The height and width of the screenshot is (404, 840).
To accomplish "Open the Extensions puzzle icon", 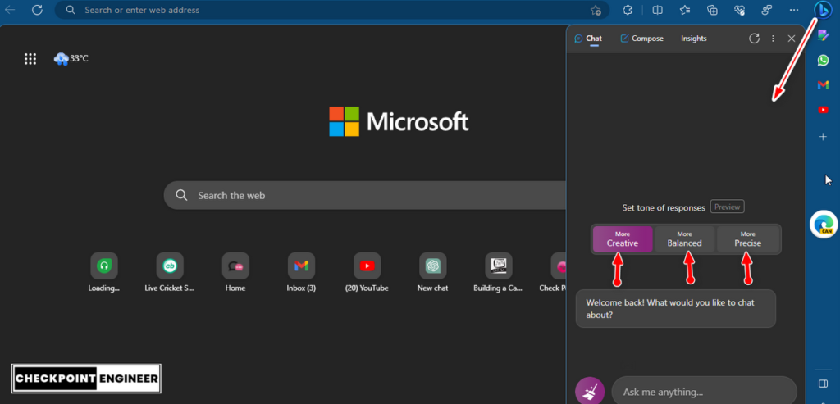I will pos(628,10).
